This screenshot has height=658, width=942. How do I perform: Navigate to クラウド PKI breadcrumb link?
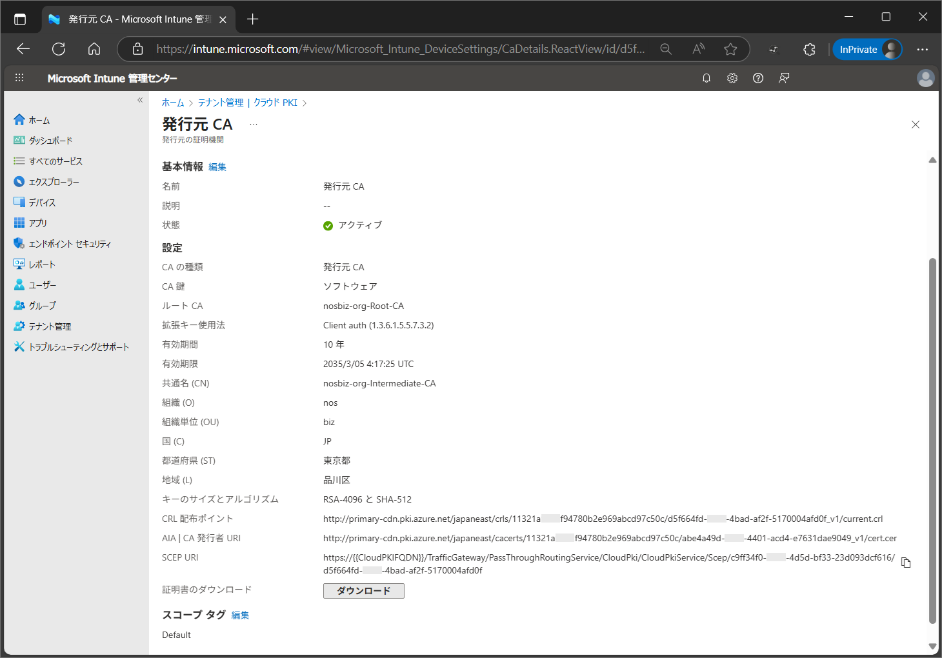276,103
